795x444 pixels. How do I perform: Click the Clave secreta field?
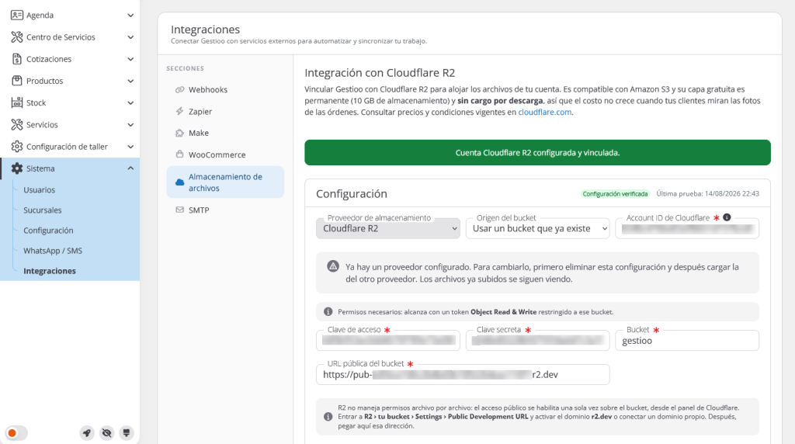click(537, 341)
